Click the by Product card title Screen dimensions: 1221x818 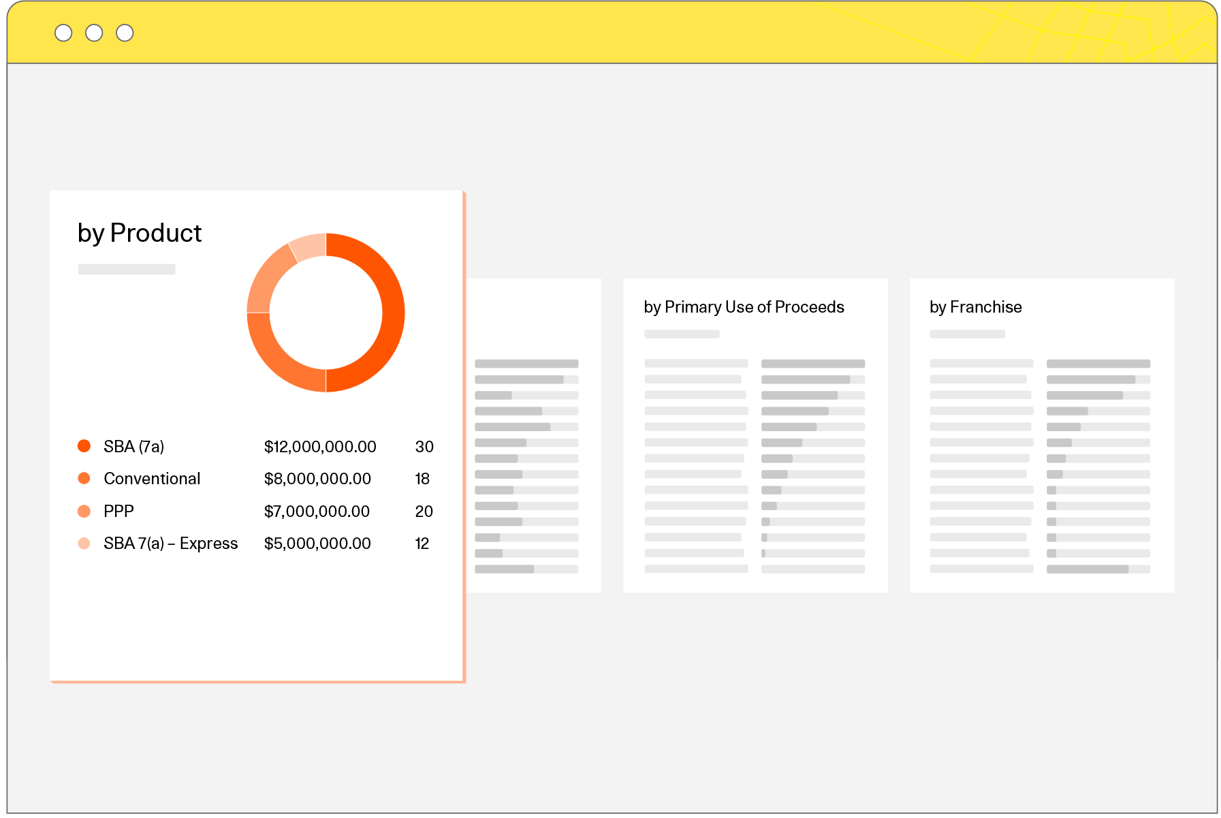(140, 234)
